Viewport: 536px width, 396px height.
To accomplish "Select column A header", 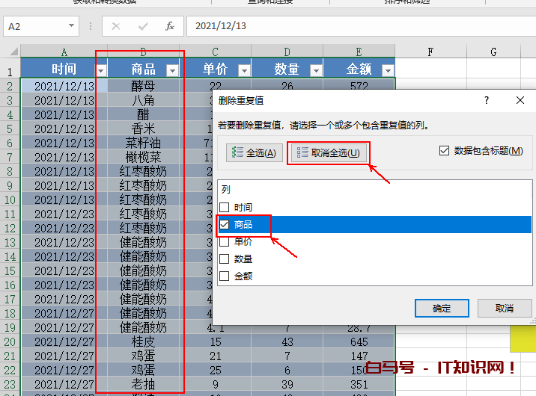I will click(x=64, y=52).
